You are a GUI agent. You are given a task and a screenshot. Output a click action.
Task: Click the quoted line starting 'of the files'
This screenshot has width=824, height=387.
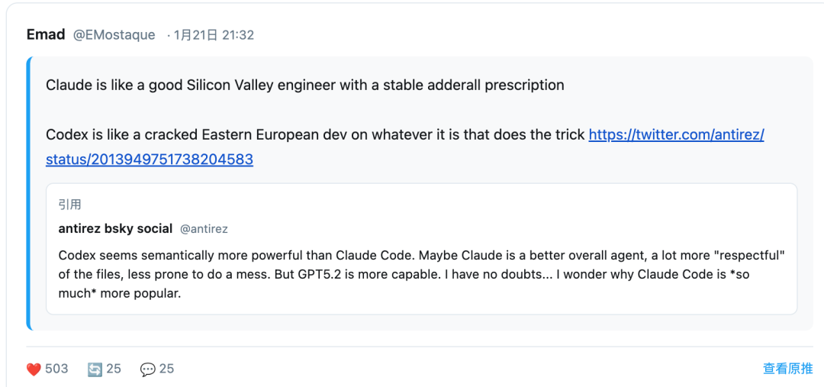click(x=404, y=274)
